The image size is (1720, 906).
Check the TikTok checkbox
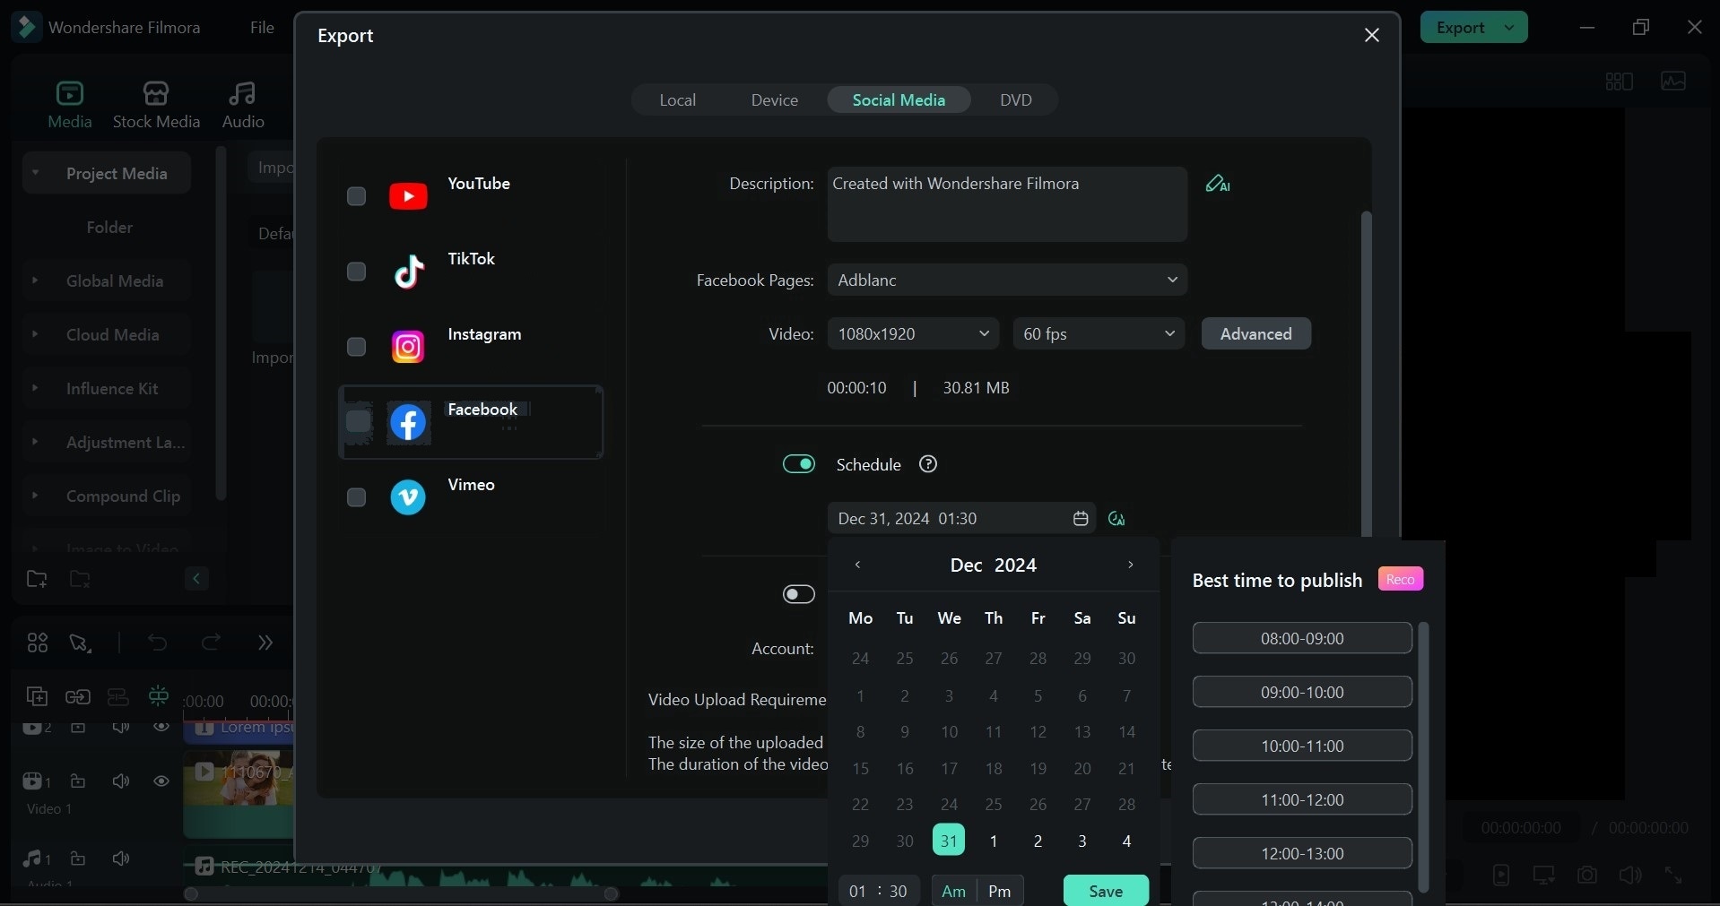tap(356, 272)
